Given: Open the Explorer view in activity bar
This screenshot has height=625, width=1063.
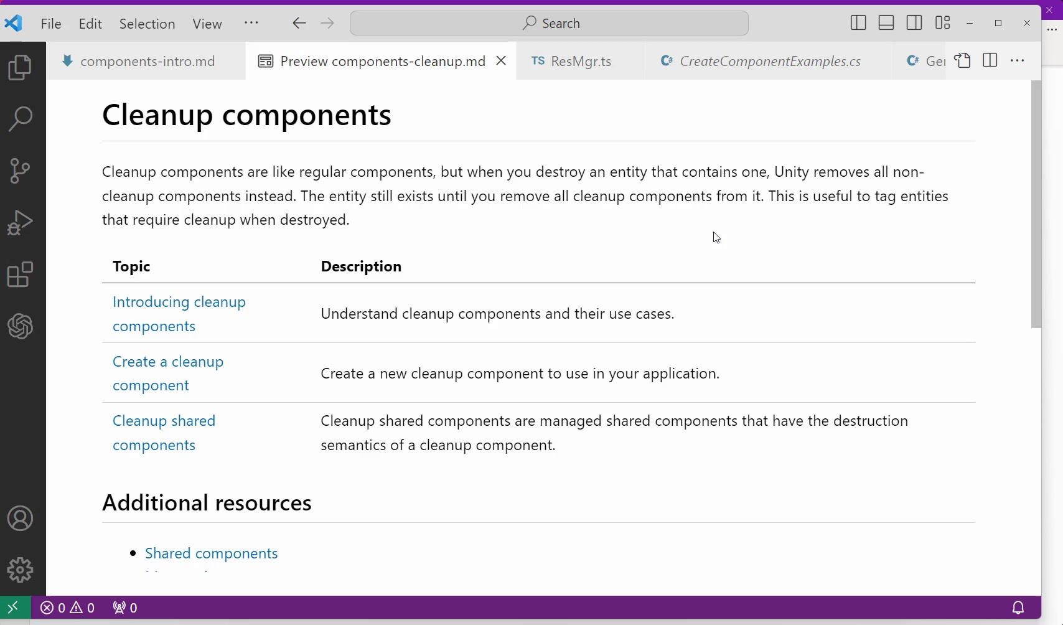Looking at the screenshot, I should [x=21, y=67].
